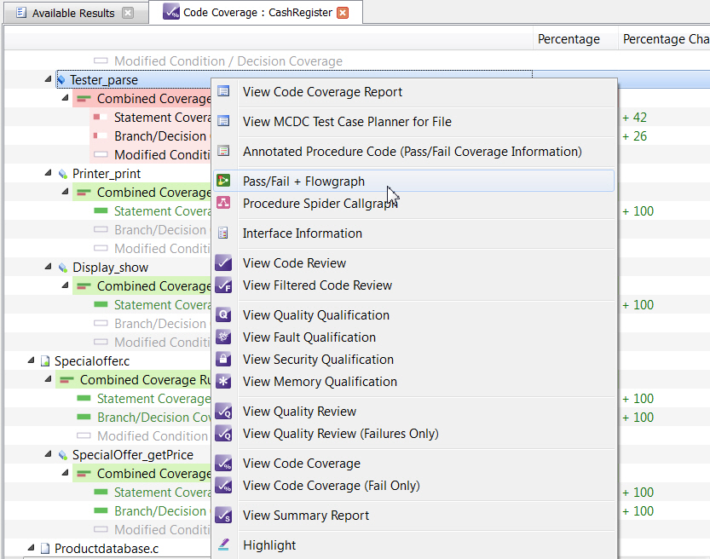Click the Interface Information icon
Screen dimensions: 710x559
[223, 233]
